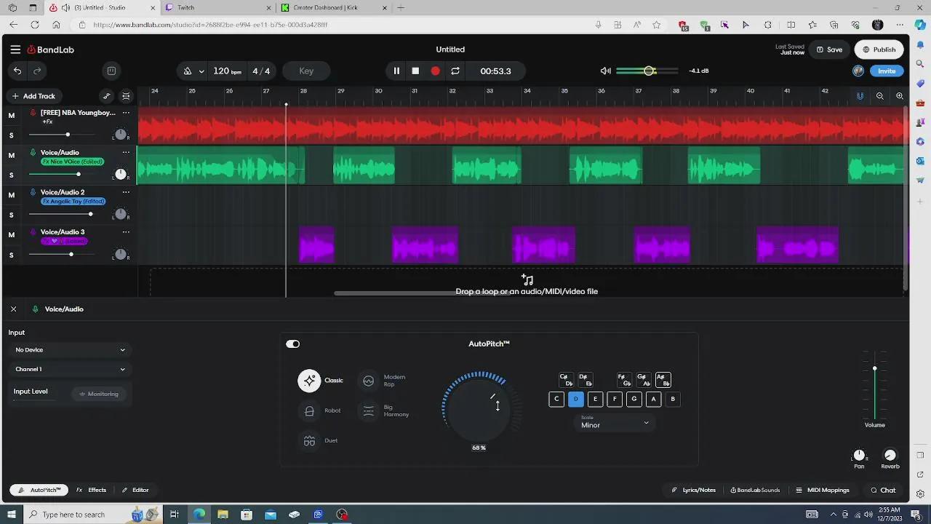Image resolution: width=931 pixels, height=524 pixels.
Task: Choose the Modern Rap effect
Action: (369, 381)
